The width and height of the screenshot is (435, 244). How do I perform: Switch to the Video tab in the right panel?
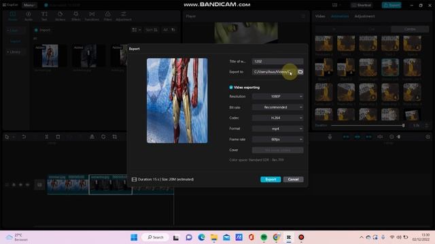click(x=320, y=16)
